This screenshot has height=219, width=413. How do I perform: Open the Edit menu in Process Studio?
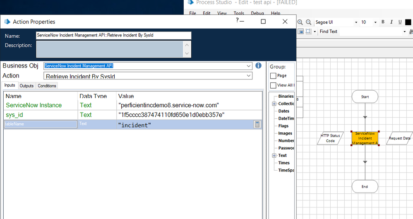(206, 13)
